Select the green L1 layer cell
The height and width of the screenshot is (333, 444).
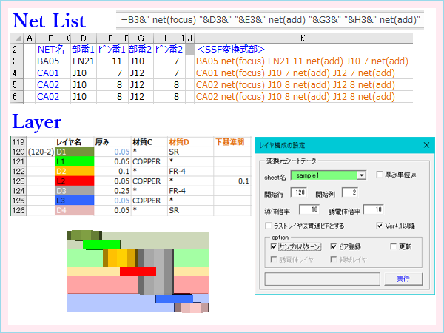[74, 161]
